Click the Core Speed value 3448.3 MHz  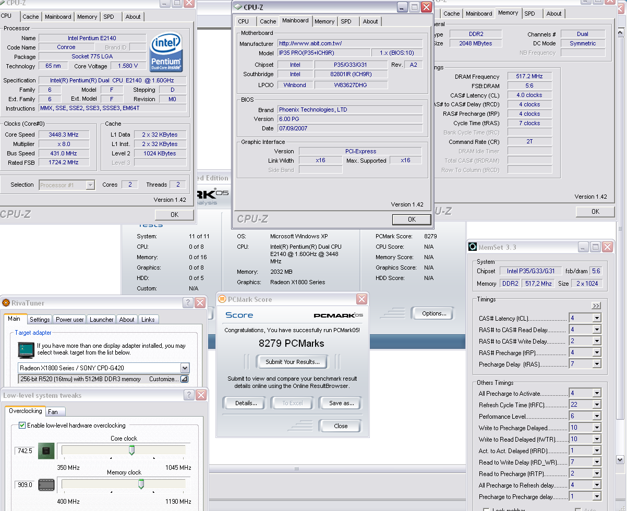pyautogui.click(x=64, y=135)
